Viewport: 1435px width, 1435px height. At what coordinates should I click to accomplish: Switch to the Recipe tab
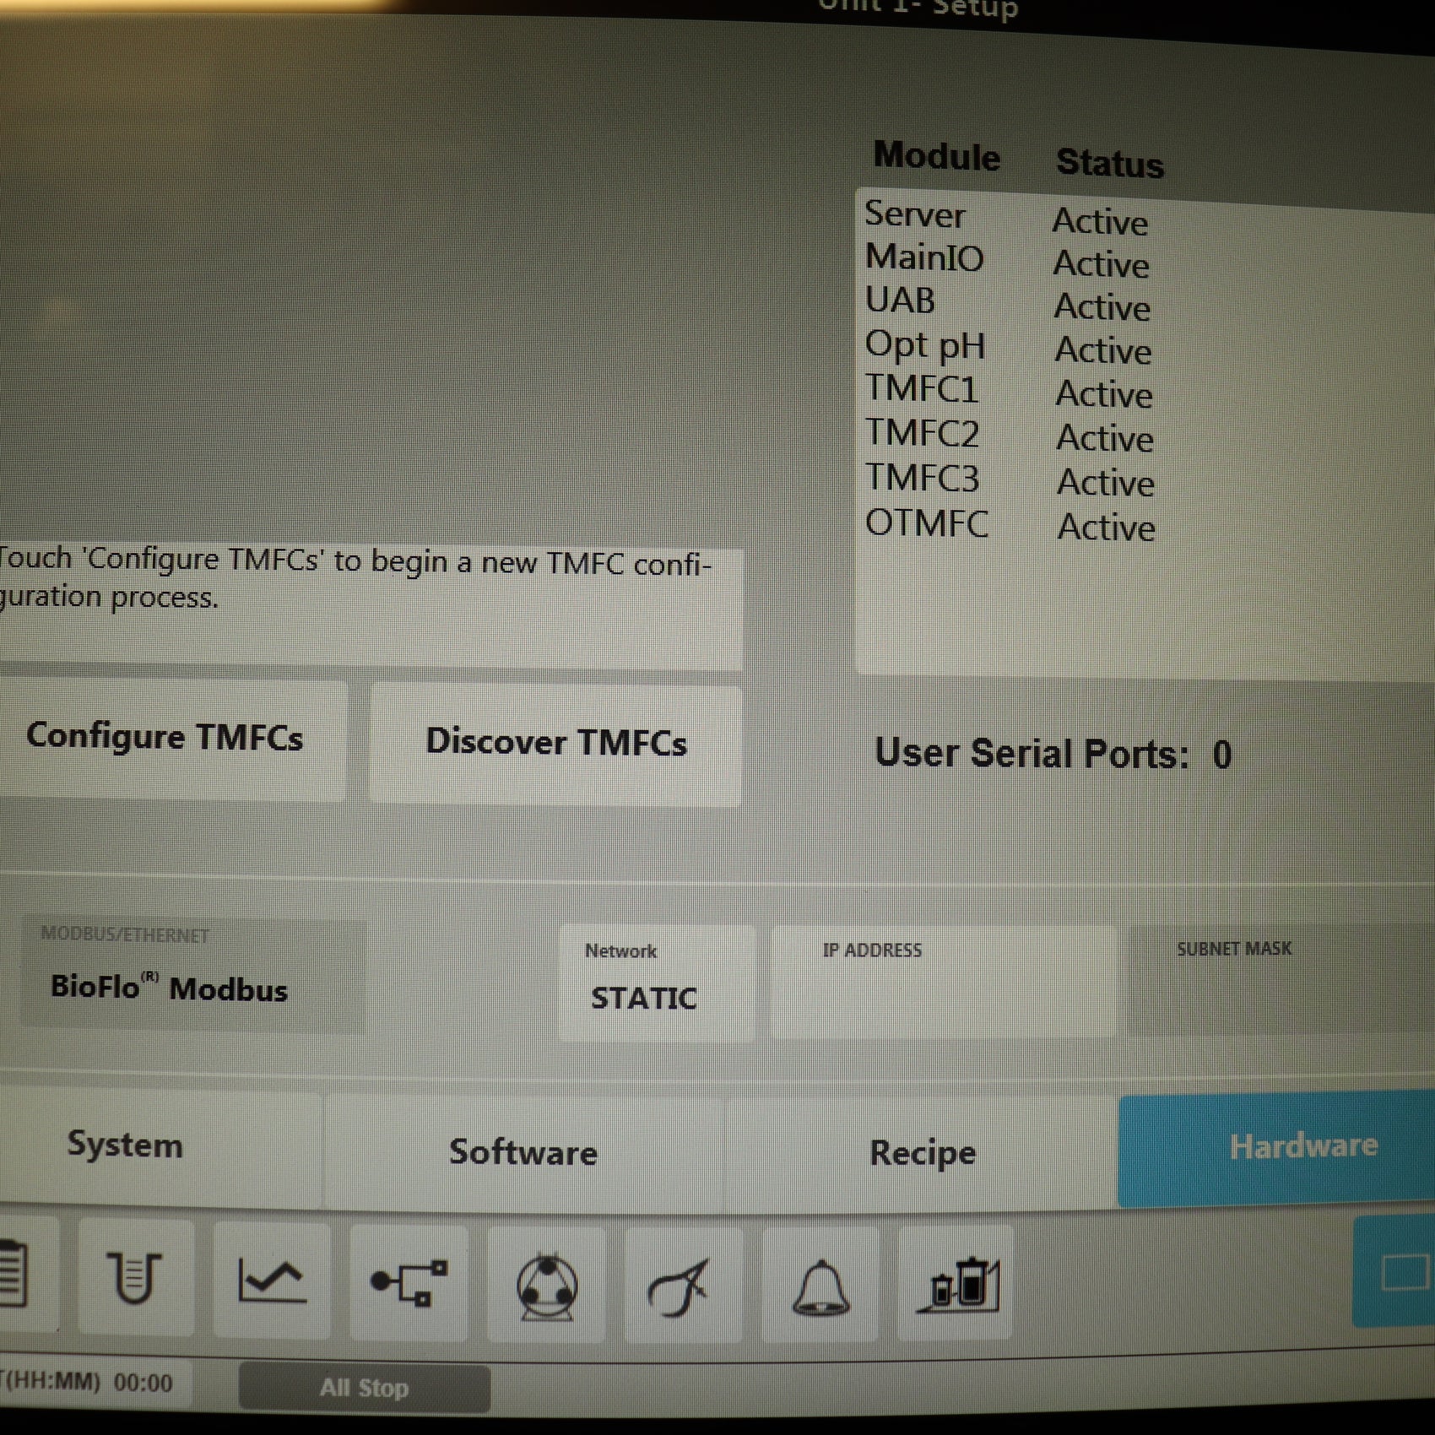[x=922, y=1153]
